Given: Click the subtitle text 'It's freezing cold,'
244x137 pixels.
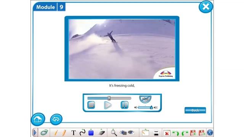Looking at the screenshot, I should 122,86.
